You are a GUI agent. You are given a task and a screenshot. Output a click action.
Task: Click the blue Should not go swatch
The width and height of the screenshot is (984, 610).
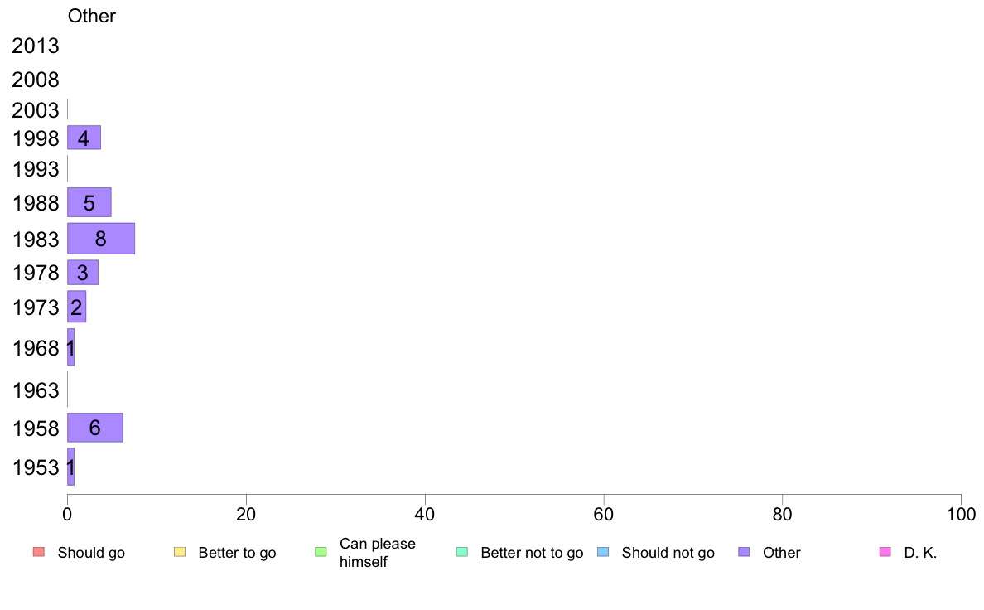click(603, 552)
